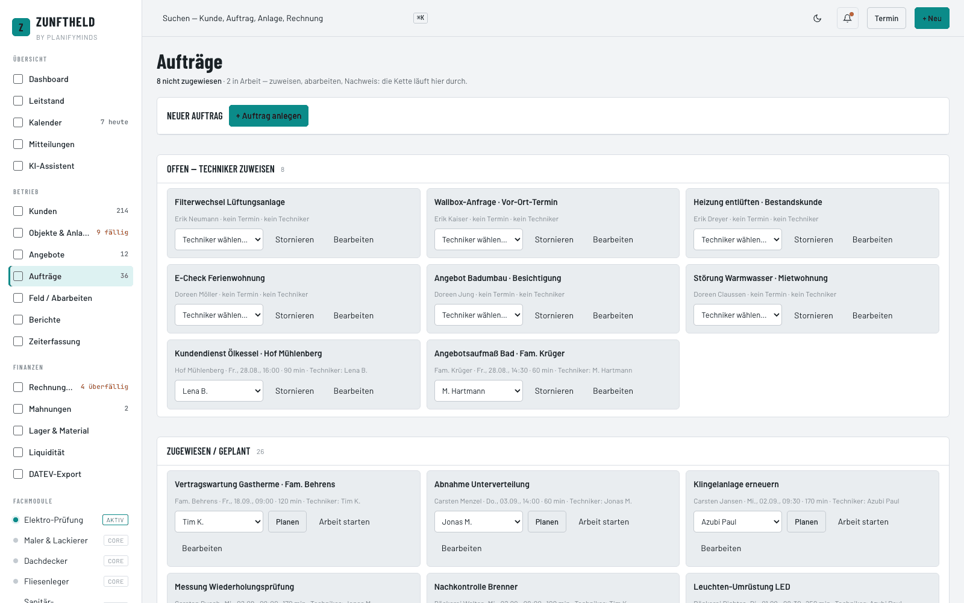Click the + Neu button
This screenshot has height=603, width=964.
click(932, 18)
